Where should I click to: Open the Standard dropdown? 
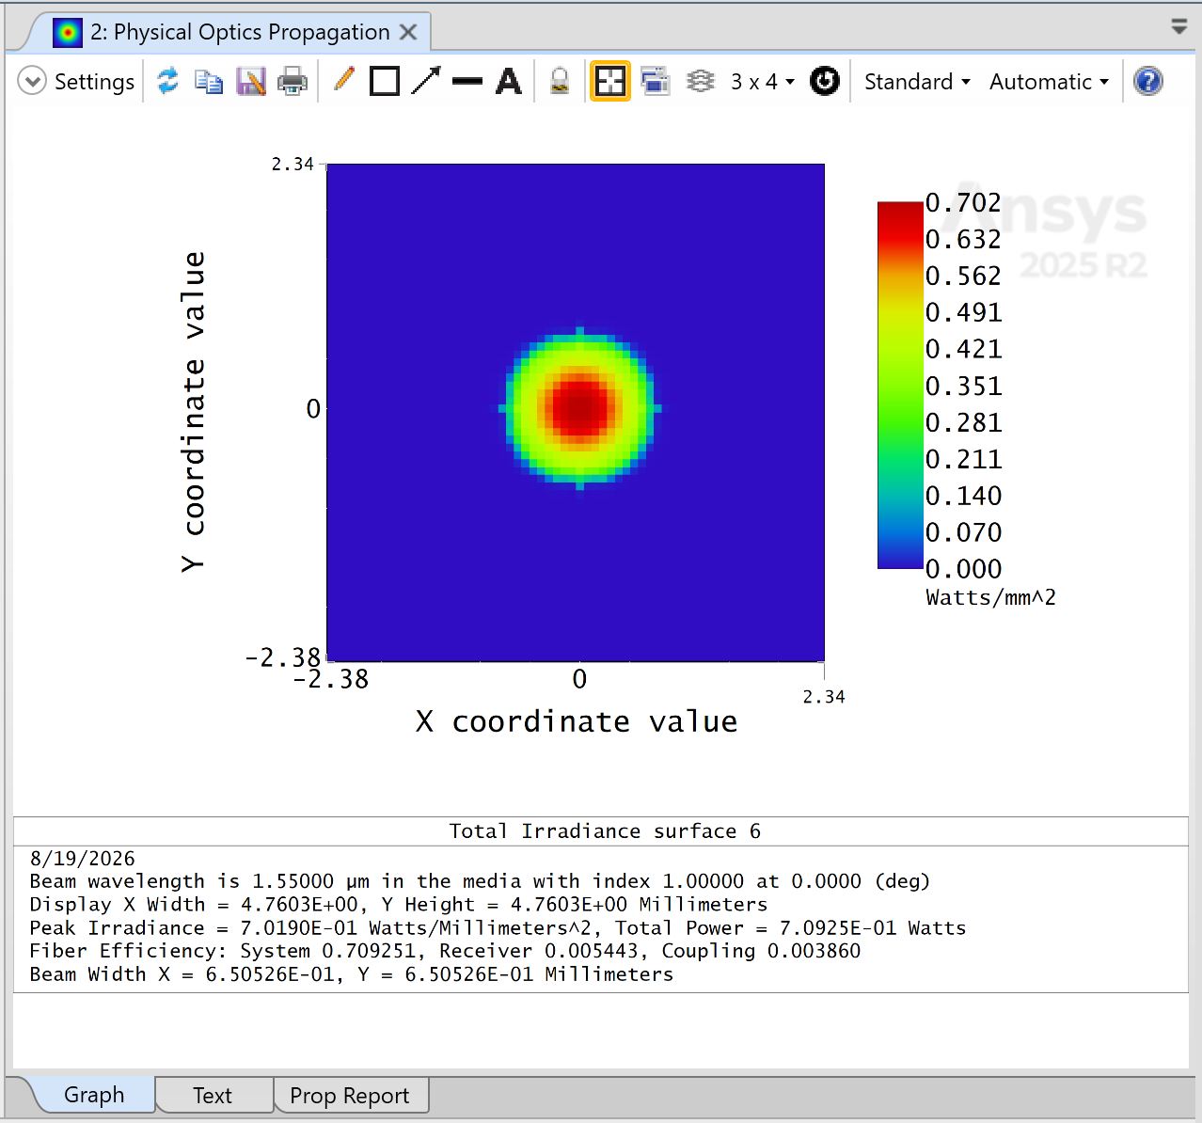click(x=917, y=82)
